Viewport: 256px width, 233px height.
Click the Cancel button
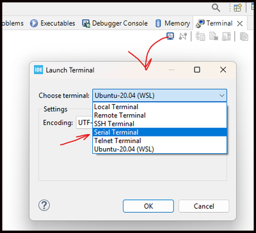[x=204, y=206]
